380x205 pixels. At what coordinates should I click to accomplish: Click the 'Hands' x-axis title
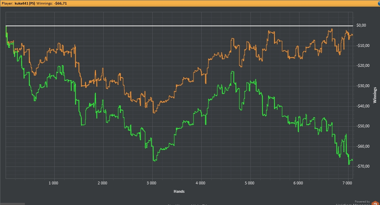click(179, 191)
